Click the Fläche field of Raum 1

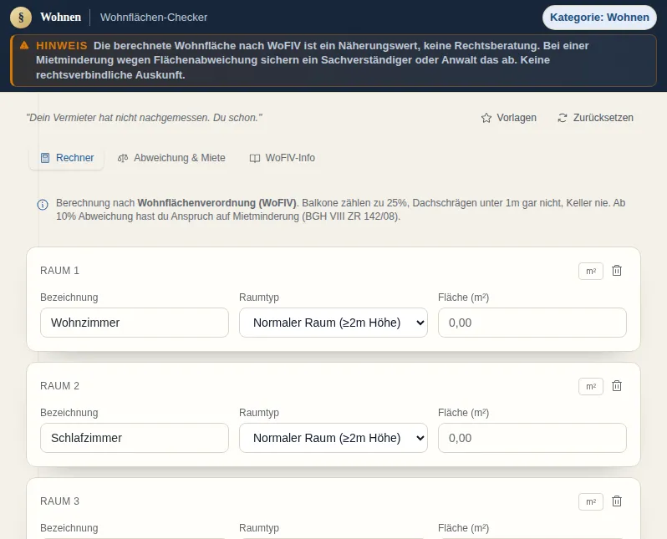532,323
